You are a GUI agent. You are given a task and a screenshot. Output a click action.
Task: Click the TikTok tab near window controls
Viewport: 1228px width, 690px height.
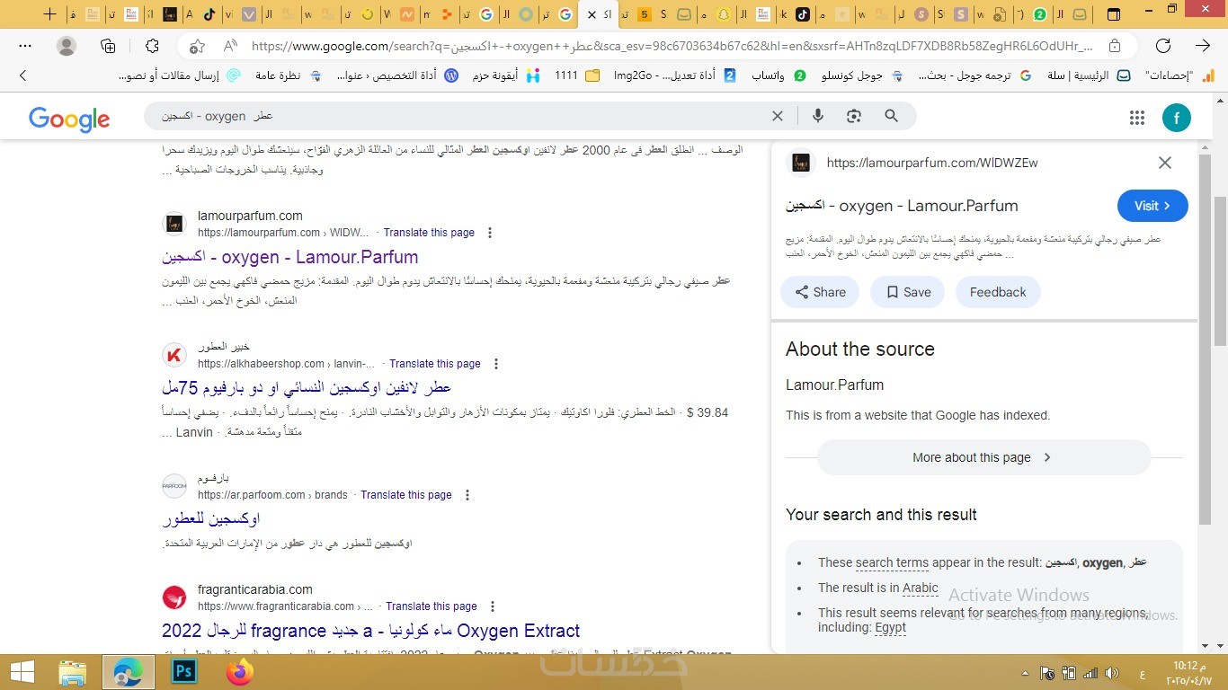tap(801, 14)
